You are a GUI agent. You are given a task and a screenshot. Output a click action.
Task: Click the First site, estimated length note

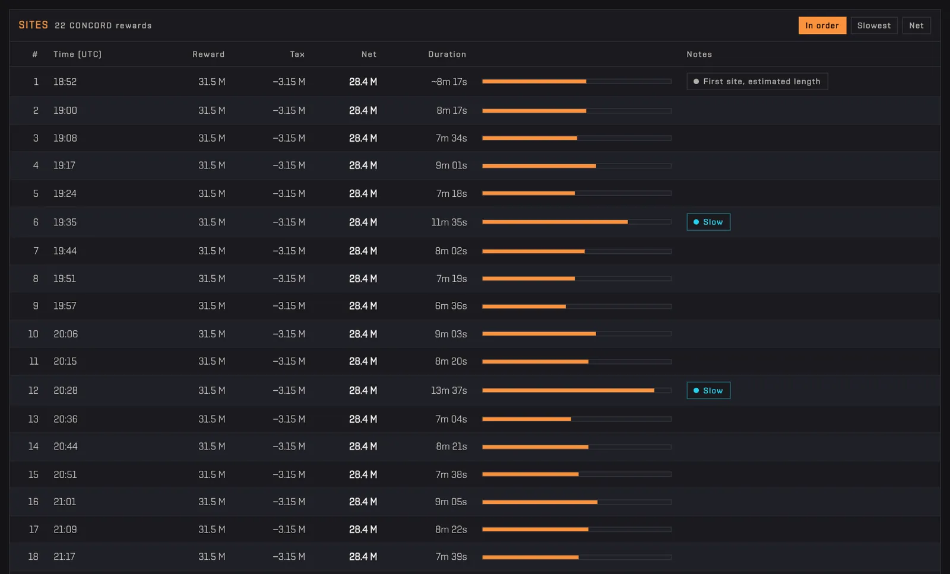757,81
